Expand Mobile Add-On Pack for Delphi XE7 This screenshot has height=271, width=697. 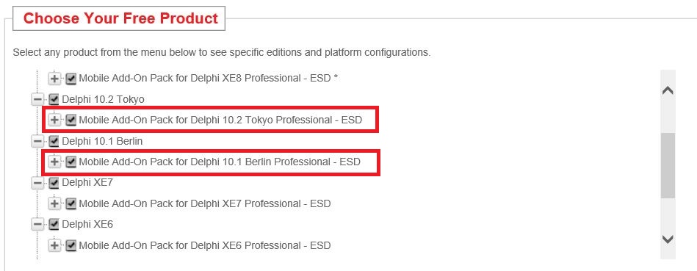(x=54, y=204)
